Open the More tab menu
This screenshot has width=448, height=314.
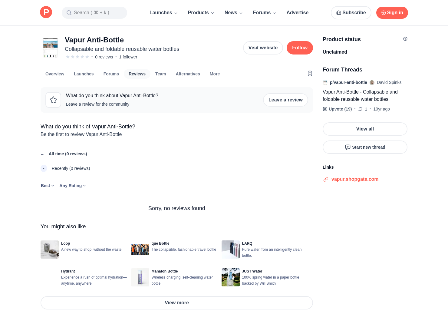[x=215, y=74]
